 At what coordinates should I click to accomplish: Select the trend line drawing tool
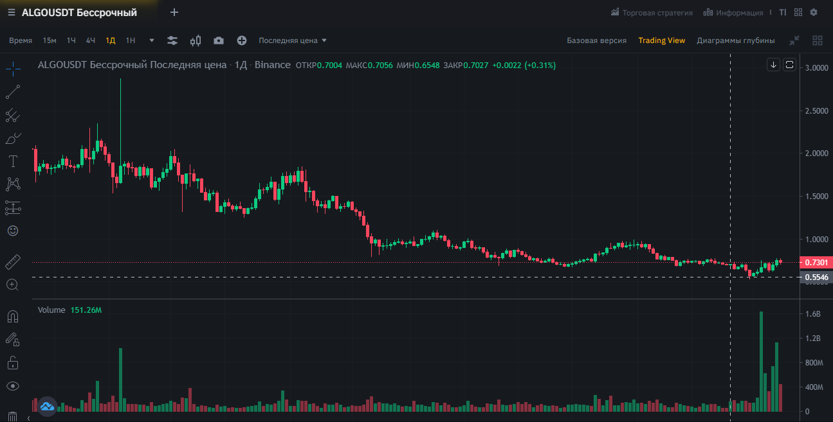(13, 92)
